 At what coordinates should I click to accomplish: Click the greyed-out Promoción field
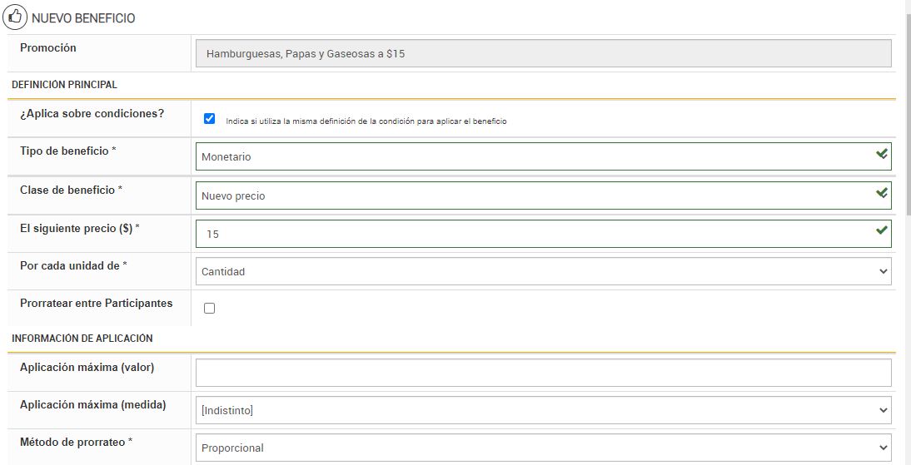543,54
